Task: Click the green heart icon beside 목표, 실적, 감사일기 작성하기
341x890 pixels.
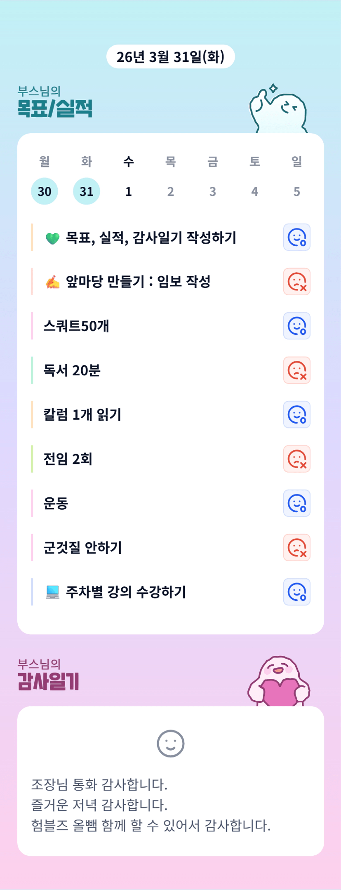Action: click(x=52, y=238)
